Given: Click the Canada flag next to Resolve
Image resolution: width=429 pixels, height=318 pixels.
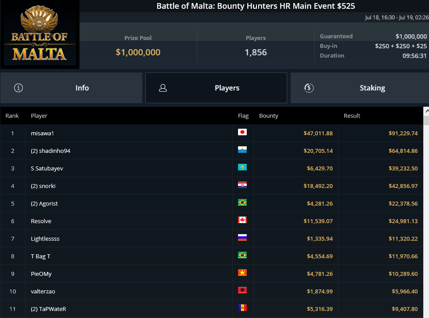Looking at the screenshot, I should pos(242,220).
